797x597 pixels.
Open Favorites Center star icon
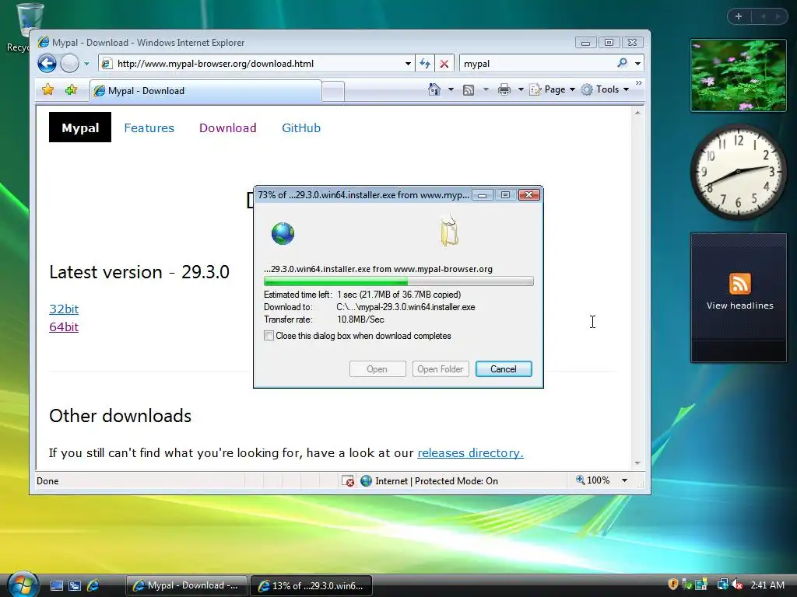47,90
